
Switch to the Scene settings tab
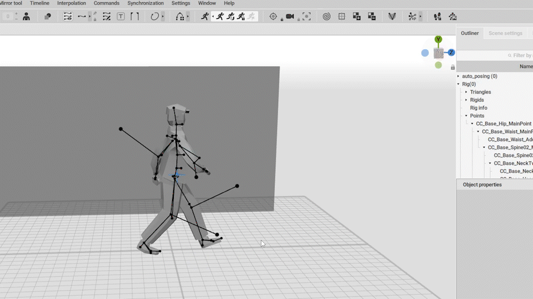pos(505,33)
